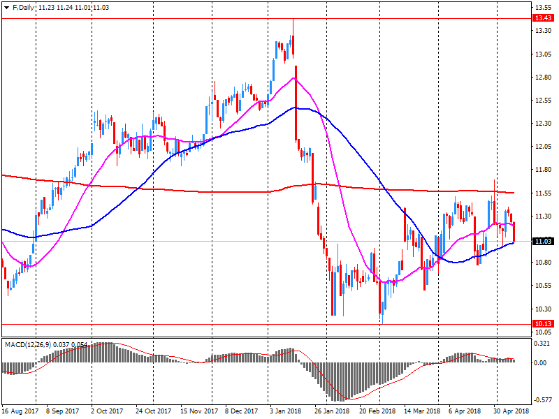Click the 13.55 price scale value
Image resolution: width=559 pixels, height=419 pixels.
pyautogui.click(x=544, y=8)
